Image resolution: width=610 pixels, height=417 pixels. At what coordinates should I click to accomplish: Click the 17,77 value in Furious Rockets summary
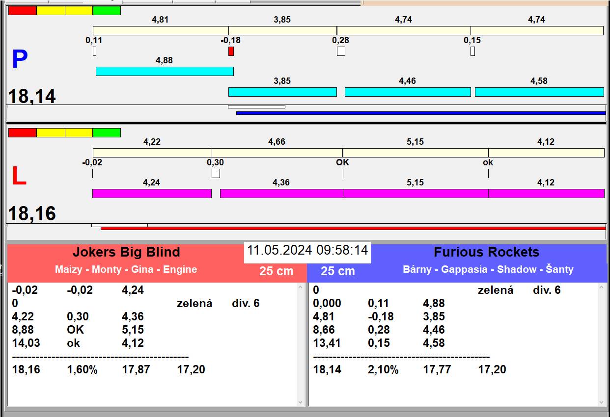click(x=437, y=369)
